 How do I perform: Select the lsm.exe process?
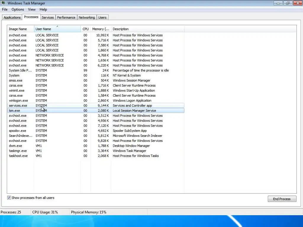(96, 111)
